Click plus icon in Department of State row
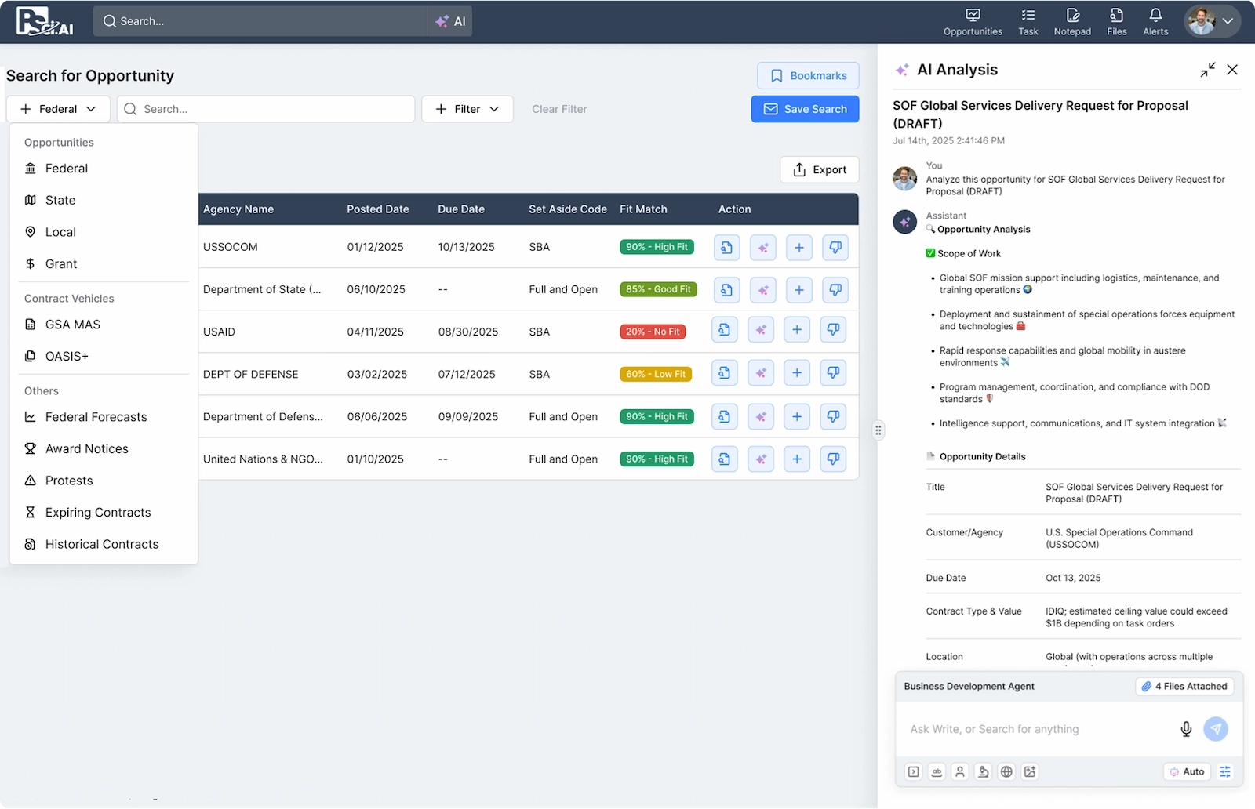Viewport: 1255px width, 809px height. pos(799,290)
